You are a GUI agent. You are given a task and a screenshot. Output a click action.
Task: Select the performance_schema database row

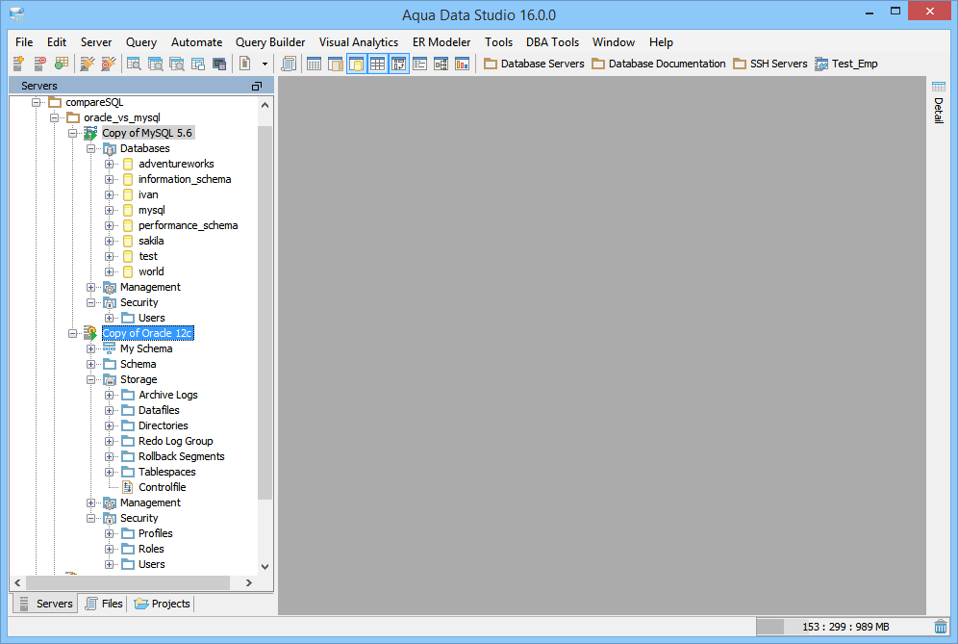(x=188, y=225)
